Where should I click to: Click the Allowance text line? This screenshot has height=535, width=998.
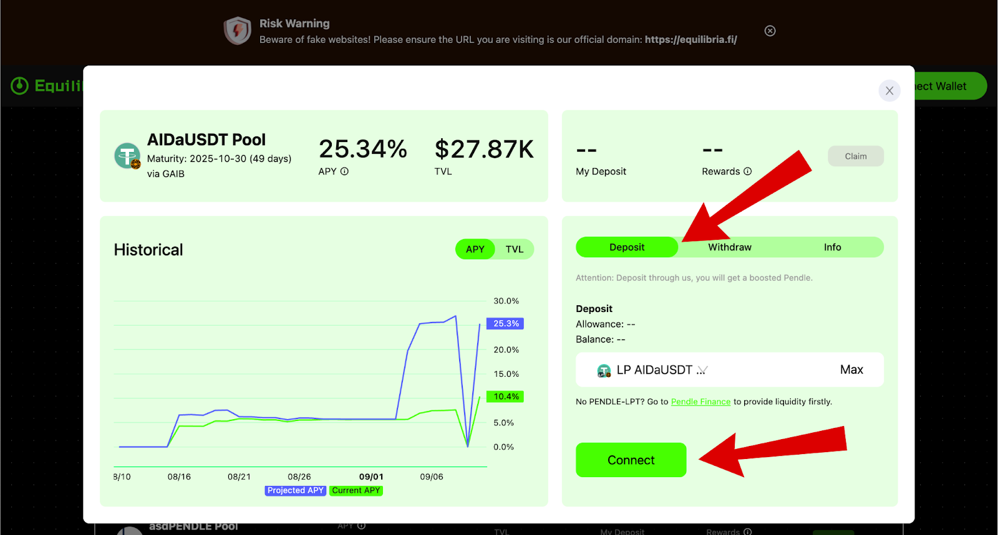606,324
